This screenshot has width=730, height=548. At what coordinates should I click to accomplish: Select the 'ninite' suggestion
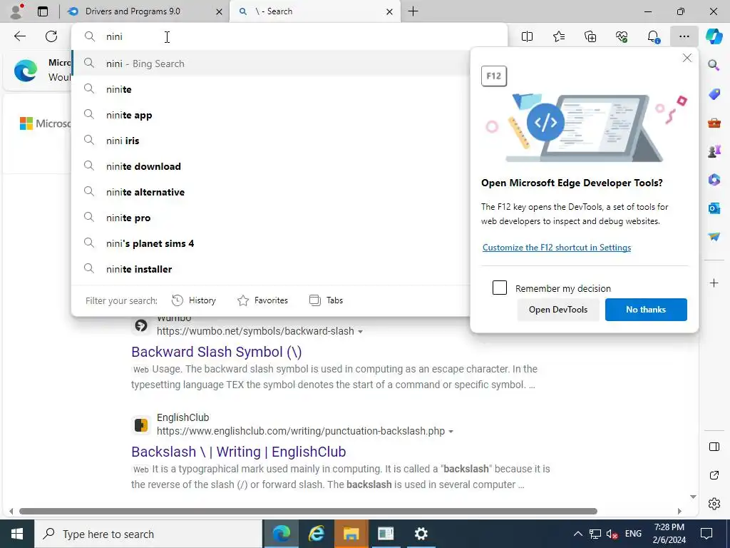click(270, 89)
